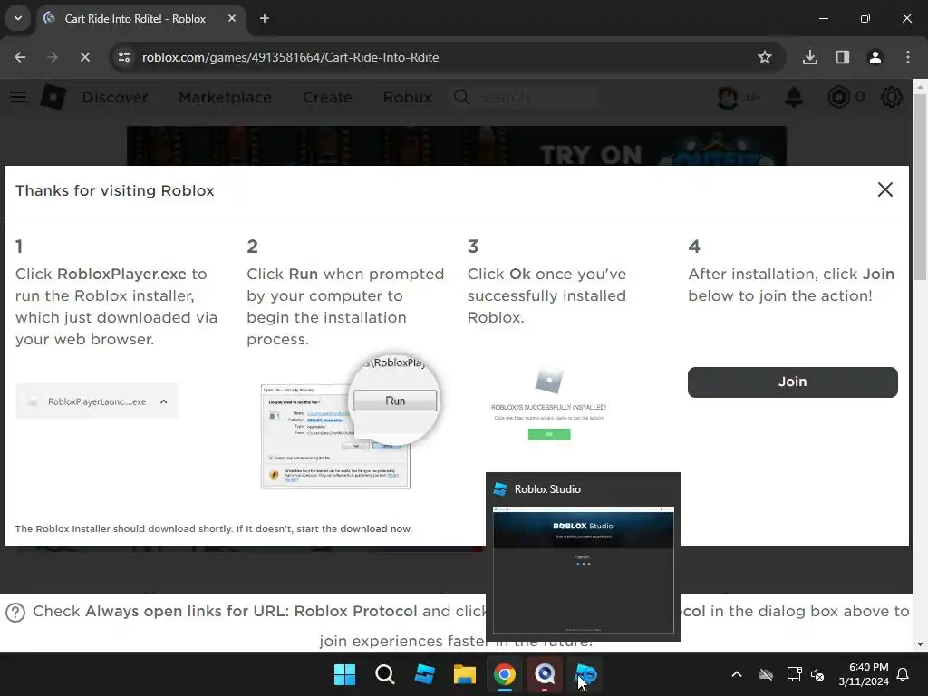Open a new browser tab
The width and height of the screenshot is (928, 696).
(265, 18)
